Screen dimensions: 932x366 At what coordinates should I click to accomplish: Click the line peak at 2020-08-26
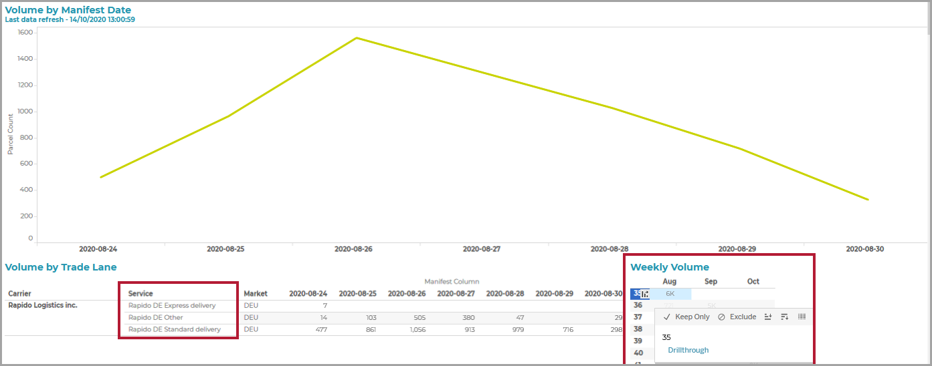click(x=357, y=38)
